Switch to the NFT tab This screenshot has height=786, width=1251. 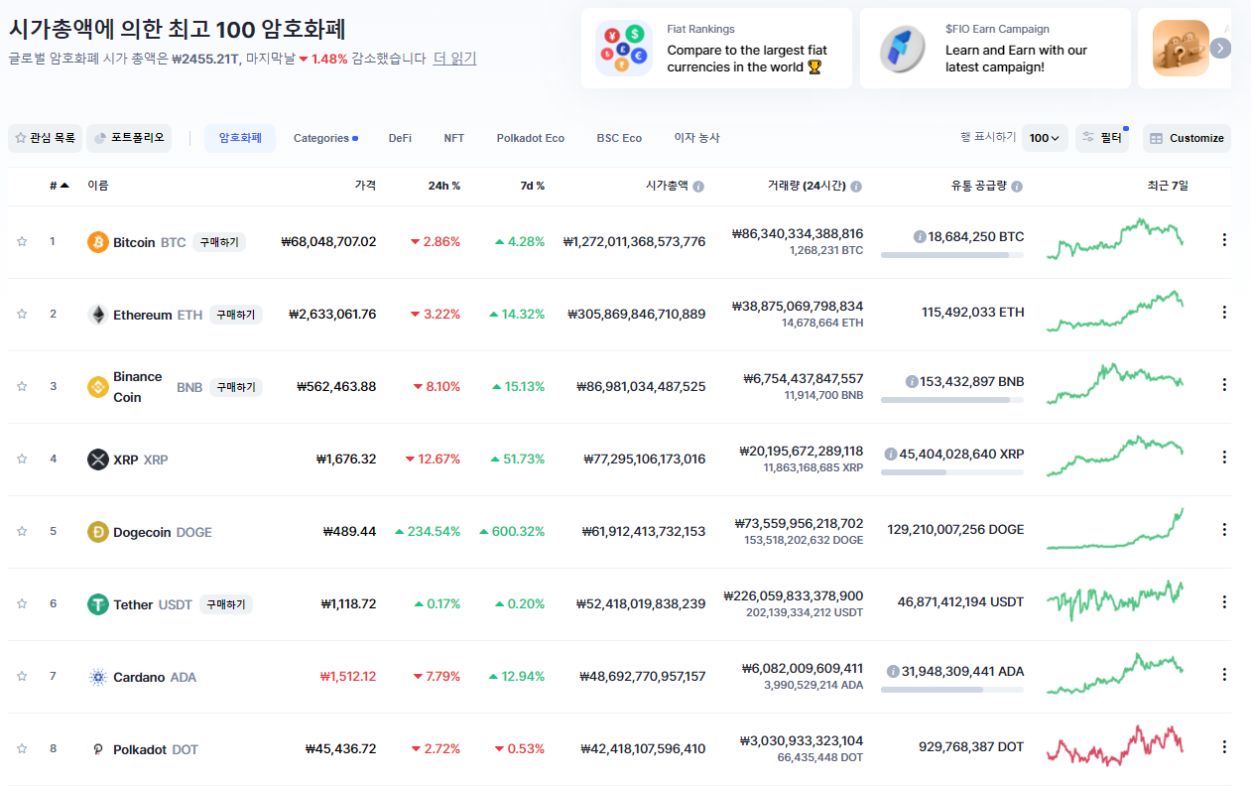coord(454,138)
